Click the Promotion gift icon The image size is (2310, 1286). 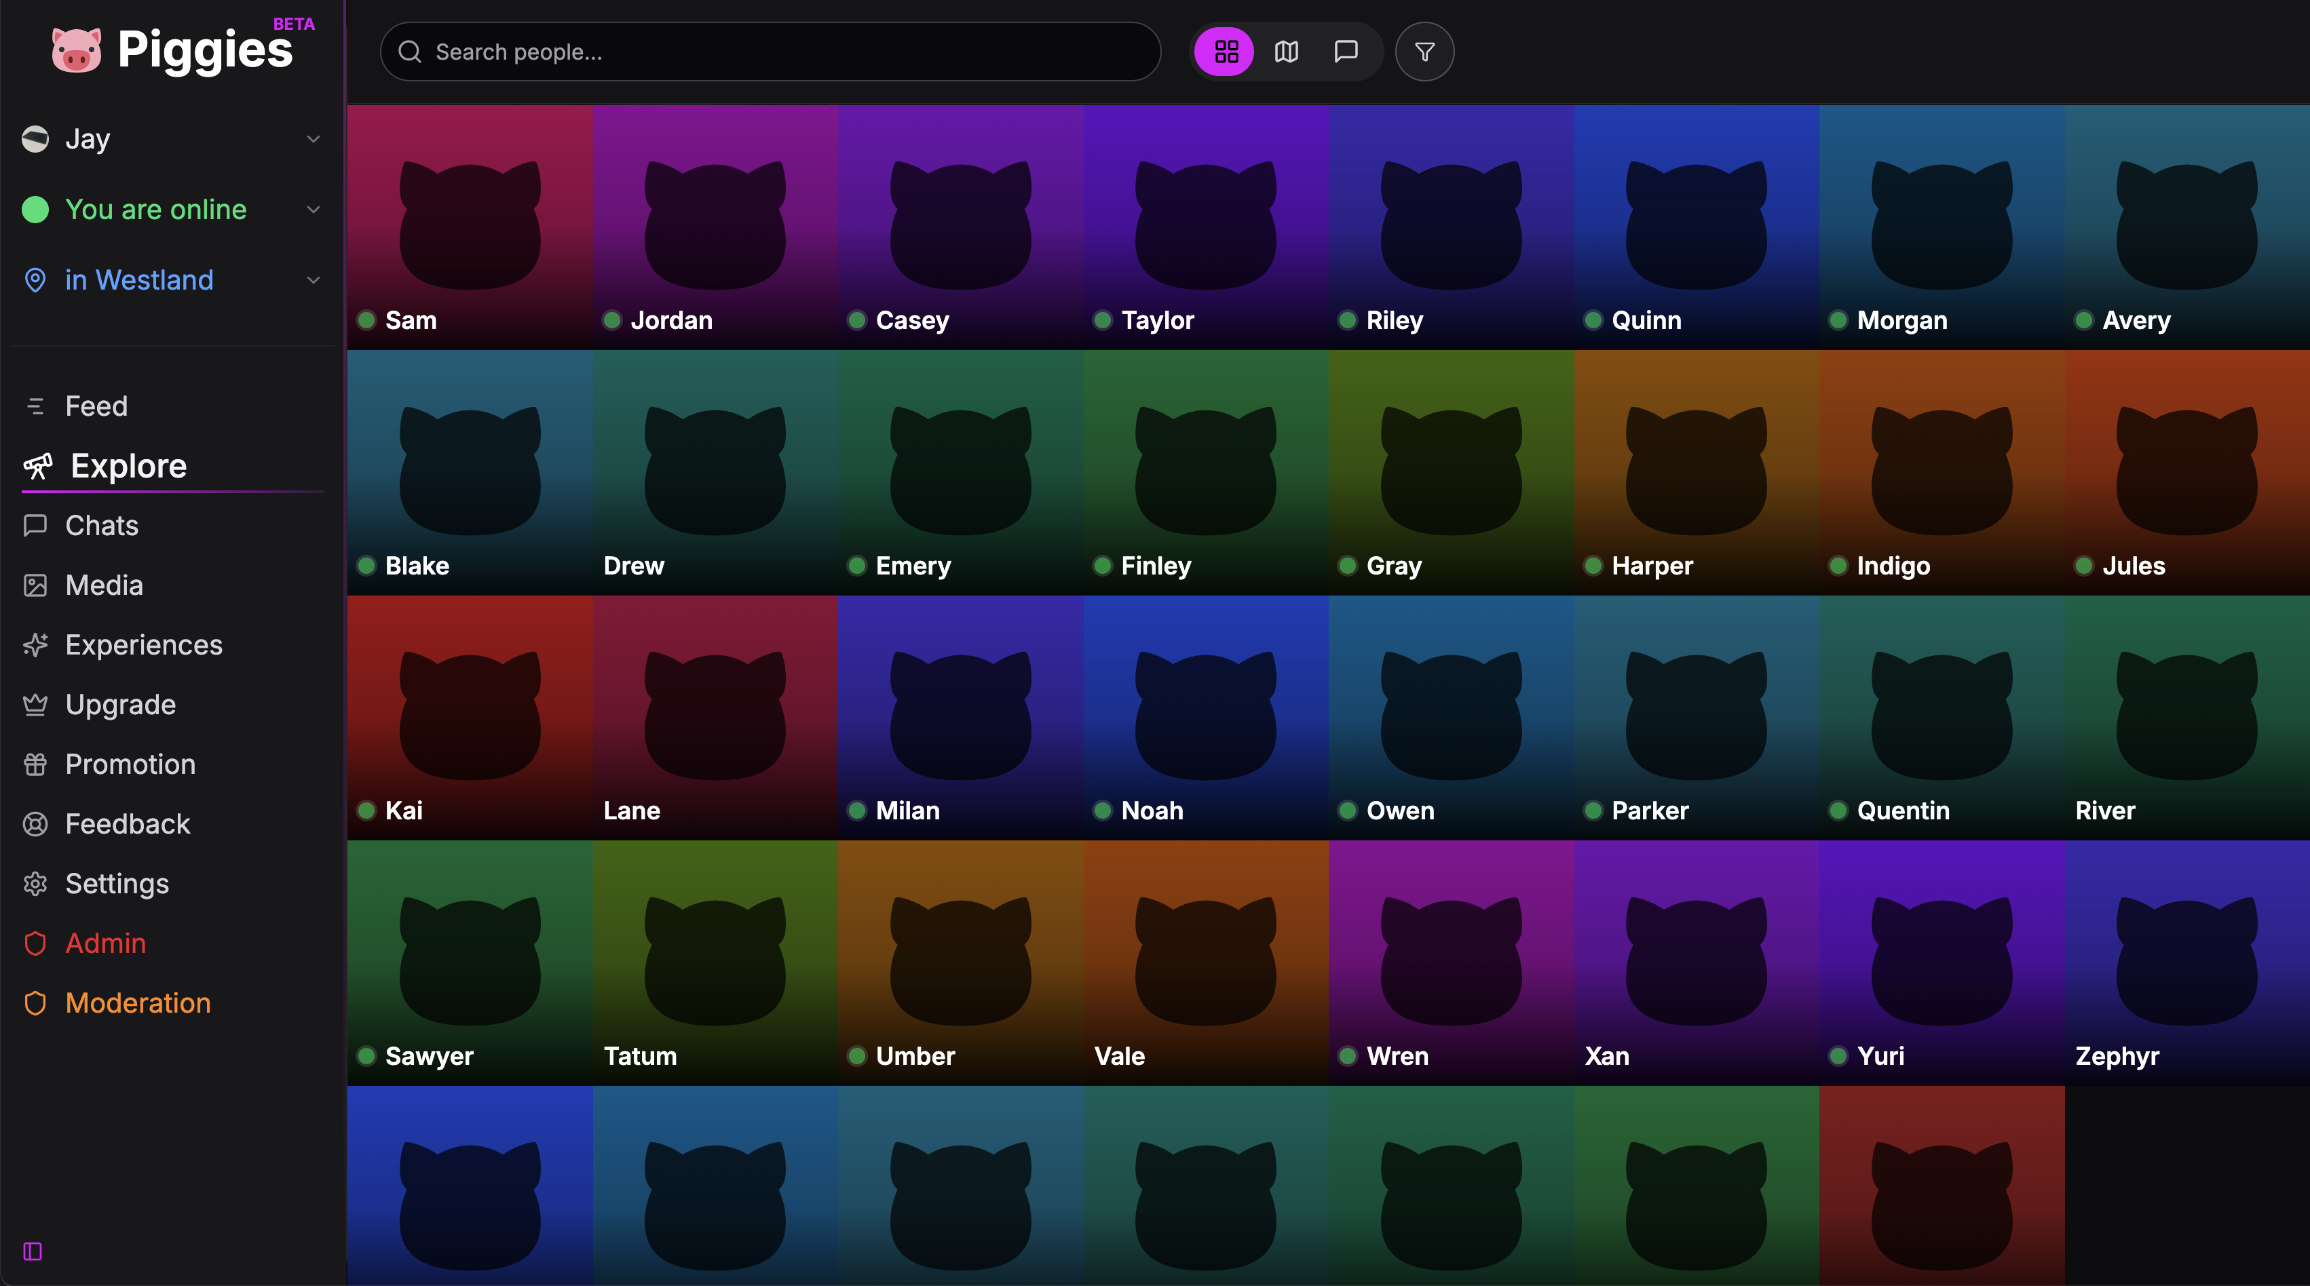click(35, 764)
